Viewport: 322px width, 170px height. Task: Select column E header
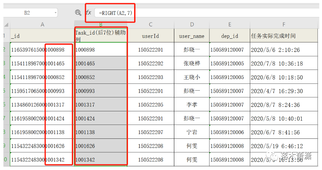pyautogui.click(x=230, y=24)
